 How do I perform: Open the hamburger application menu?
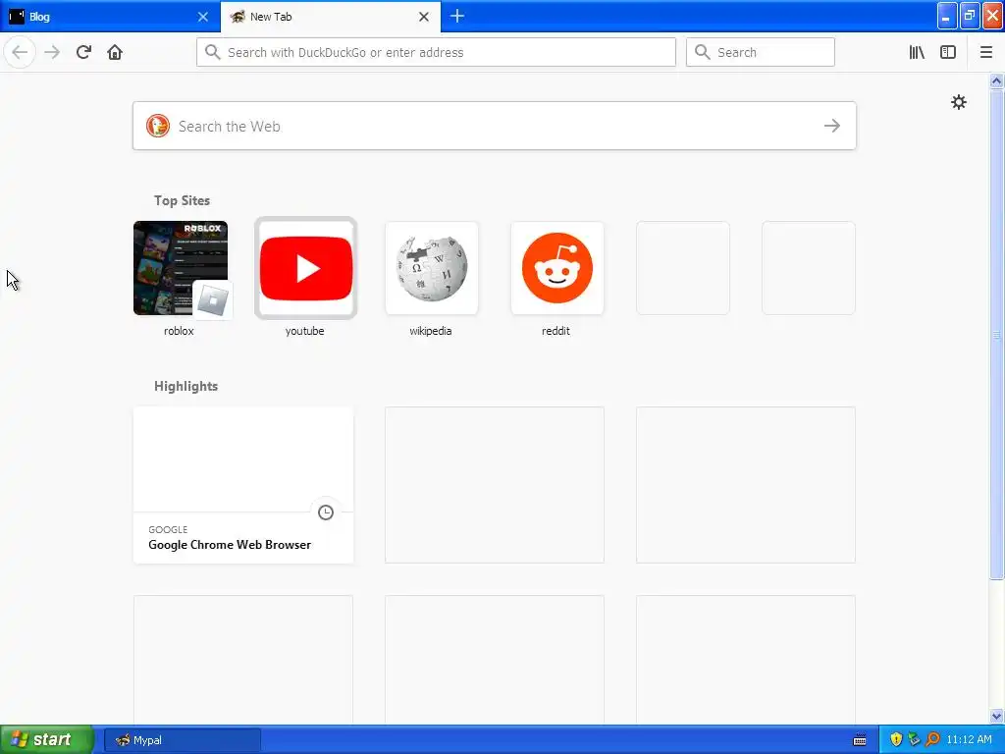tap(985, 52)
